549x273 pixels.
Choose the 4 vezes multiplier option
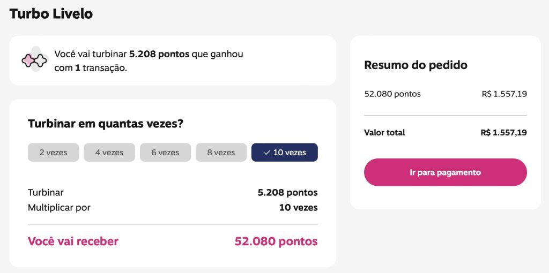[109, 153]
